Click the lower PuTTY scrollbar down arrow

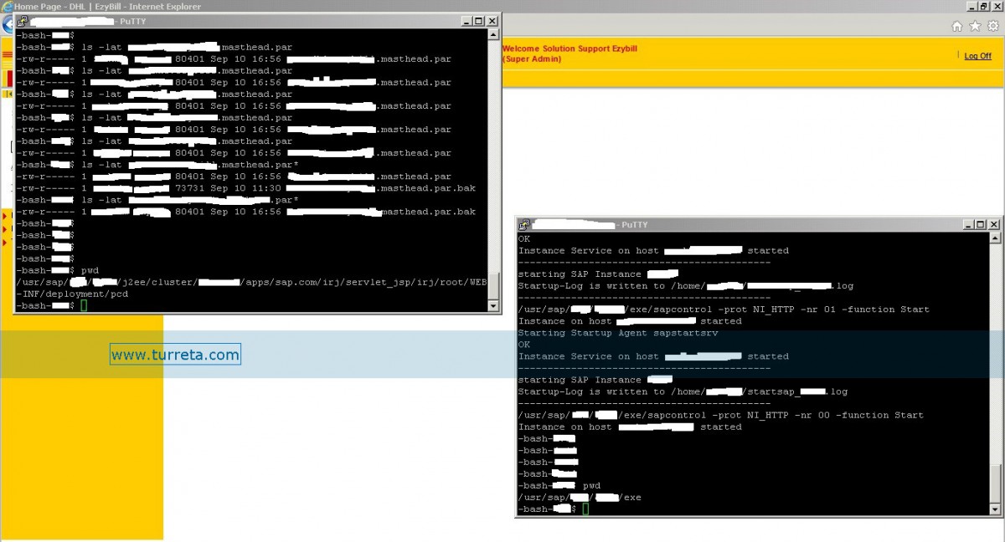point(995,509)
